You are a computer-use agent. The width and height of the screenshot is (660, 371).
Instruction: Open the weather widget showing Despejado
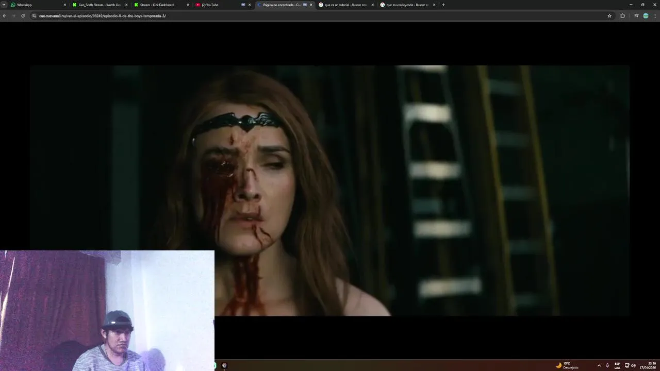click(567, 365)
